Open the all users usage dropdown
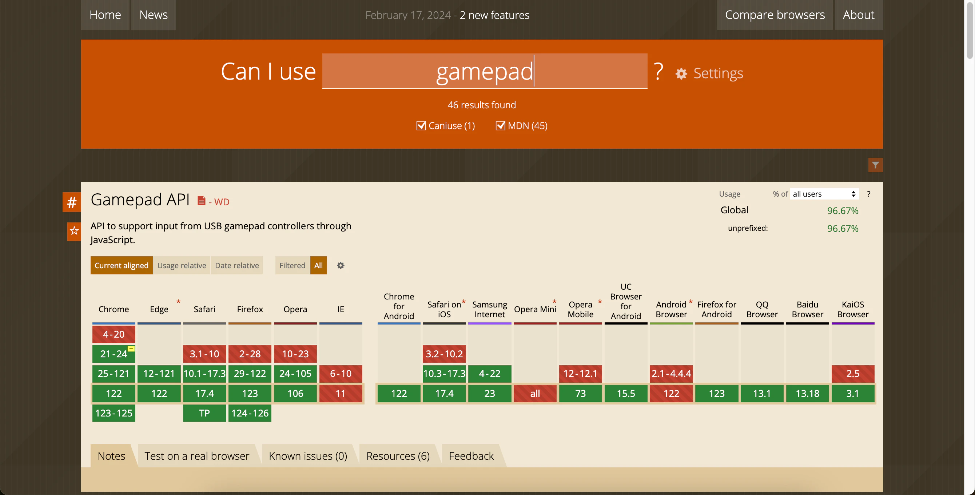 point(824,194)
